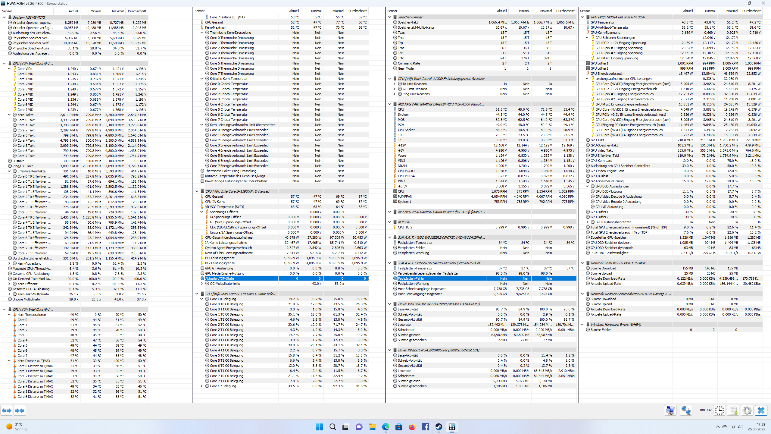Expand the Kern-Auslastung row
This screenshot has height=434, width=771.
9,263
